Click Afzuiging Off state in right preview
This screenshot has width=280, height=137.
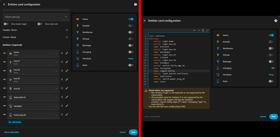273,68
